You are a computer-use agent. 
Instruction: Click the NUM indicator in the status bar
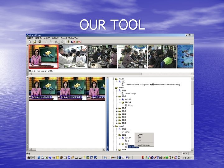coord(185,154)
